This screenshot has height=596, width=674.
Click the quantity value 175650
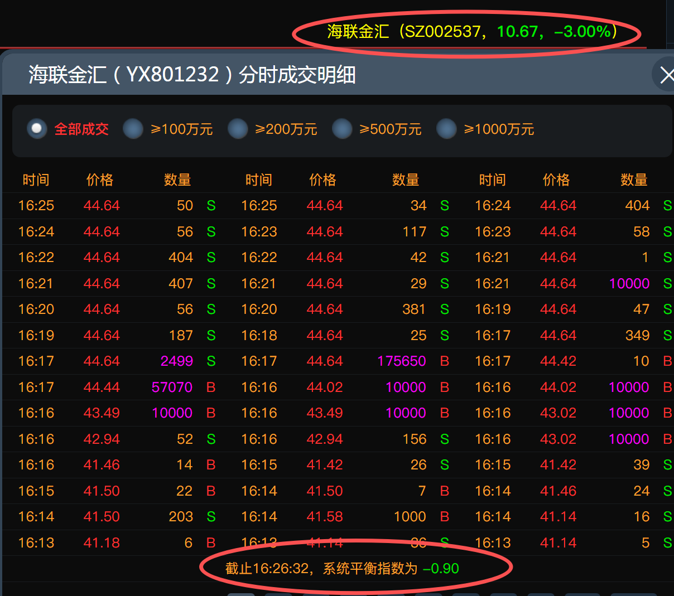(402, 361)
